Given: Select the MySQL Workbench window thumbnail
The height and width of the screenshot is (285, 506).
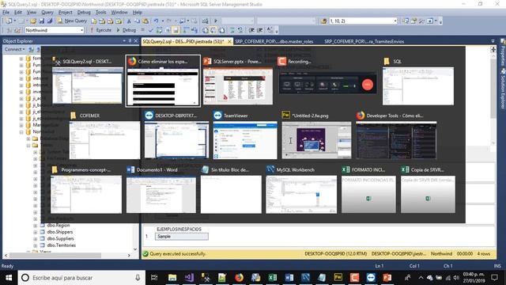Looking at the screenshot, I should pyautogui.click(x=301, y=189).
